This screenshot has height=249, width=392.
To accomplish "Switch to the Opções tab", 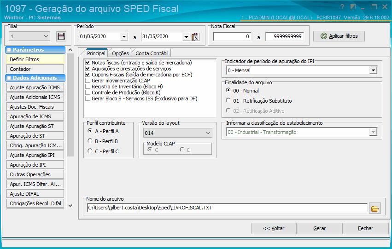I will 120,53.
